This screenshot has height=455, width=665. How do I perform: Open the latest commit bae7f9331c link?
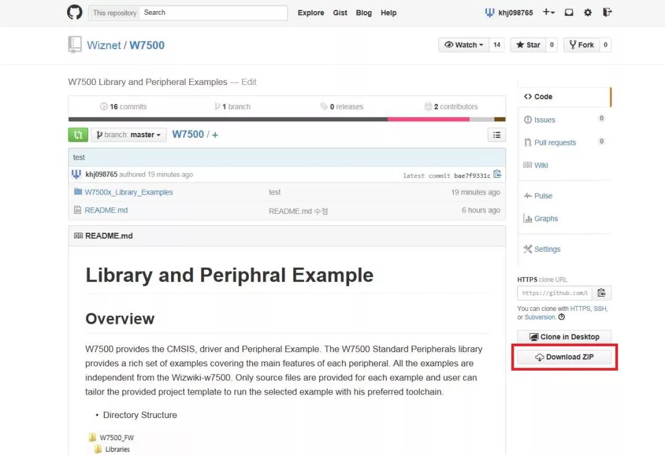[472, 175]
